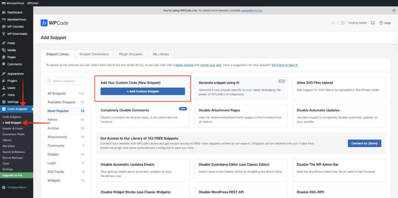Image resolution: width=398 pixels, height=198 pixels.
Task: Toggle the Testing Mode switch
Action: coord(341,23)
